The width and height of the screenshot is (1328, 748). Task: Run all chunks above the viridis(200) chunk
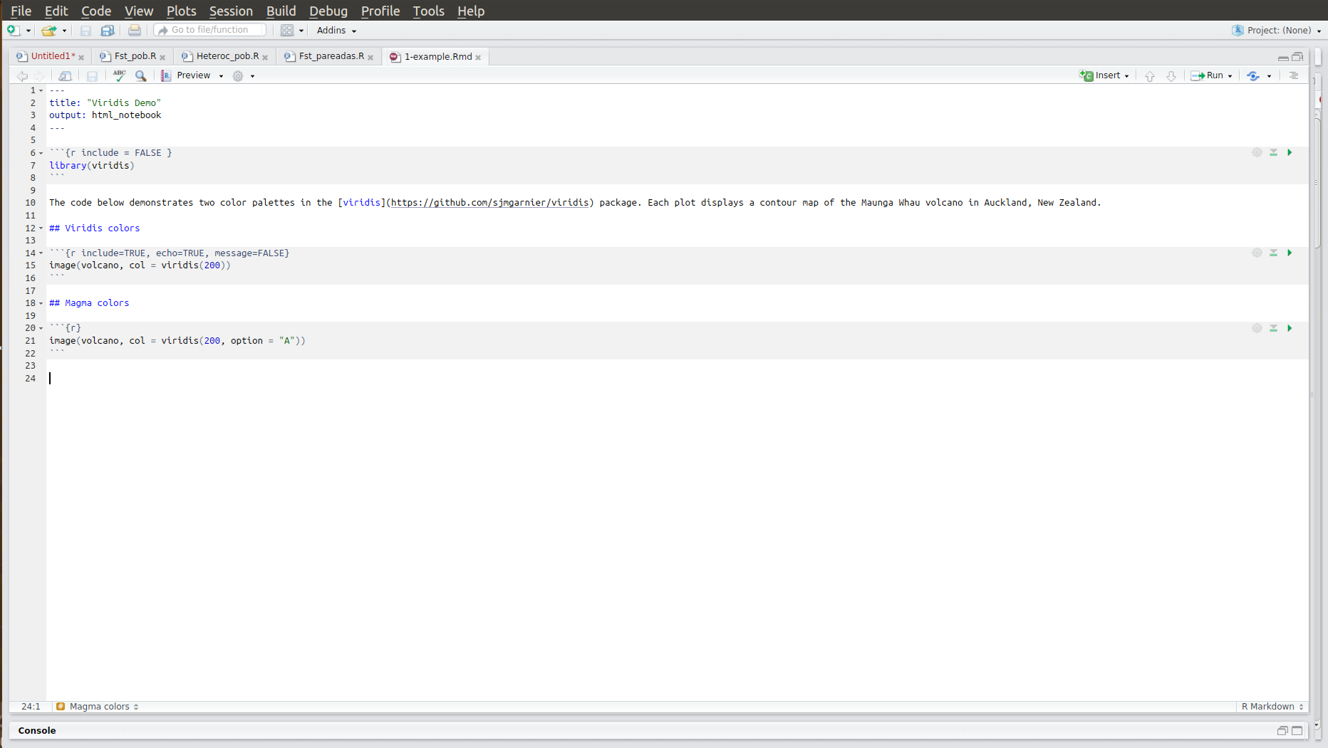pos(1273,253)
